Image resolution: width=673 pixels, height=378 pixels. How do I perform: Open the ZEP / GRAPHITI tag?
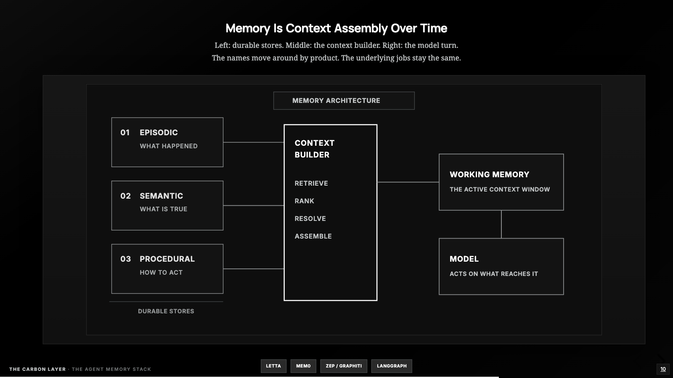pyautogui.click(x=344, y=366)
